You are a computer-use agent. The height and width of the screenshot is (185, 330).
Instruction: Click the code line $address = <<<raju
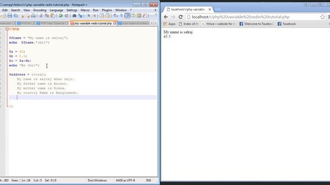click(x=27, y=75)
